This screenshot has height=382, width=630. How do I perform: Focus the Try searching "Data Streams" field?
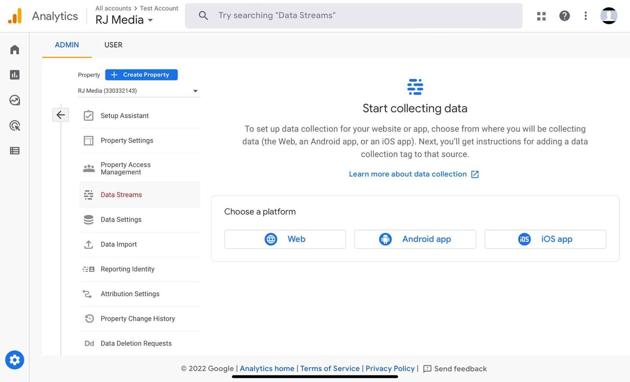click(x=354, y=16)
